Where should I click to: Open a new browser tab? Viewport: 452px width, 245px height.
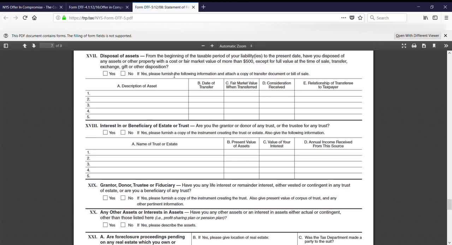(203, 7)
